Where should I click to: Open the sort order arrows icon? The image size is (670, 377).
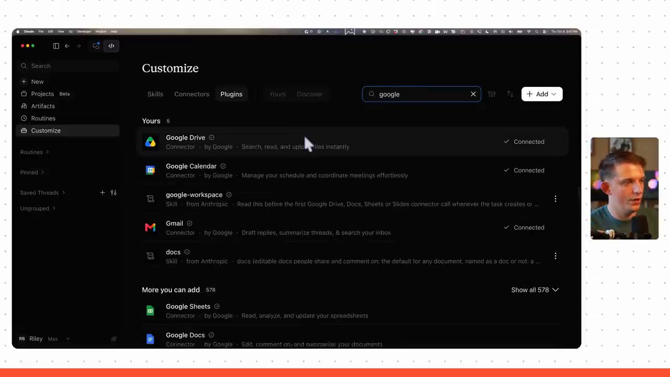click(x=510, y=94)
